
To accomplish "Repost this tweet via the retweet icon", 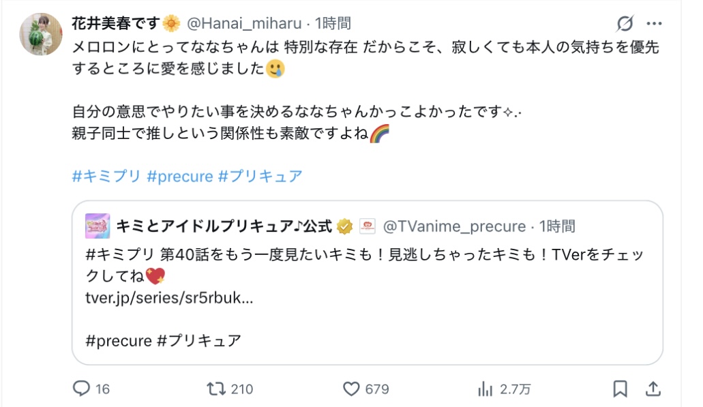I will pos(215,389).
